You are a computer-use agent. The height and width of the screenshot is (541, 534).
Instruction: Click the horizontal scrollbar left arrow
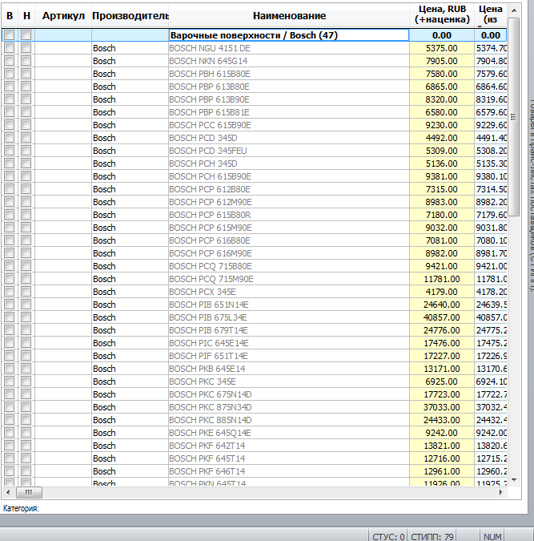point(8,492)
